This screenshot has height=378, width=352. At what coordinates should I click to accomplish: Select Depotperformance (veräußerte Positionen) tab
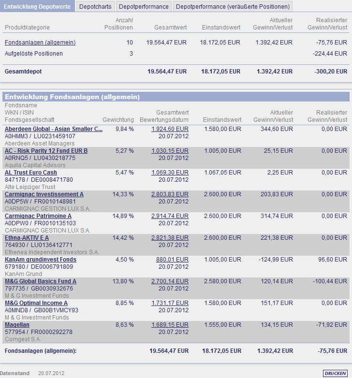(233, 6)
